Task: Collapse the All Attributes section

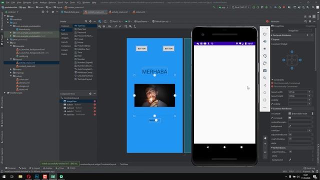Action: coord(272,147)
